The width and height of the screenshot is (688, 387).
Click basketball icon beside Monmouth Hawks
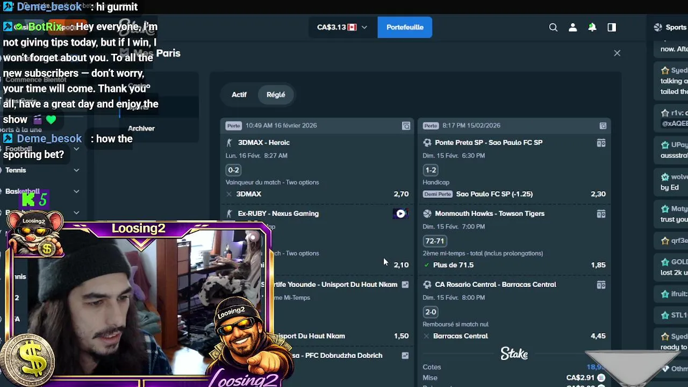[427, 214]
